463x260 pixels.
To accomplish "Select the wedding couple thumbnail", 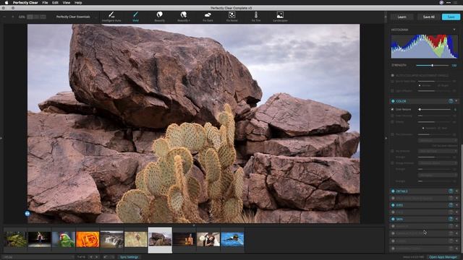I will [208, 239].
